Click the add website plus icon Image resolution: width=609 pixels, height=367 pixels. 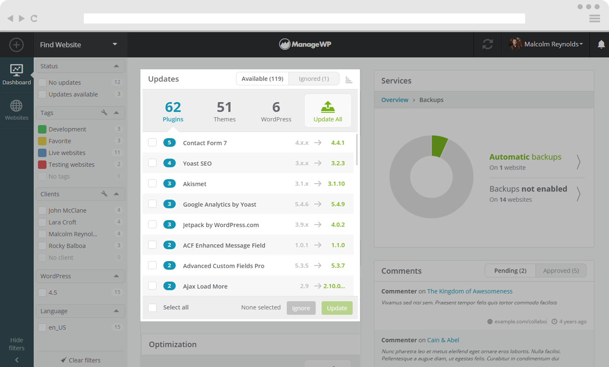pyautogui.click(x=16, y=45)
